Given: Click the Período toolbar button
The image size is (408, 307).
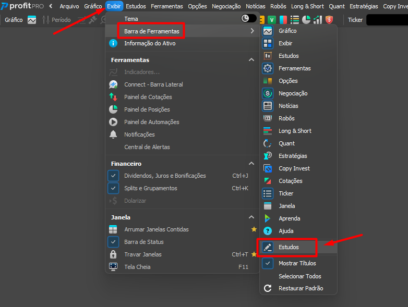Looking at the screenshot, I should [56, 20].
